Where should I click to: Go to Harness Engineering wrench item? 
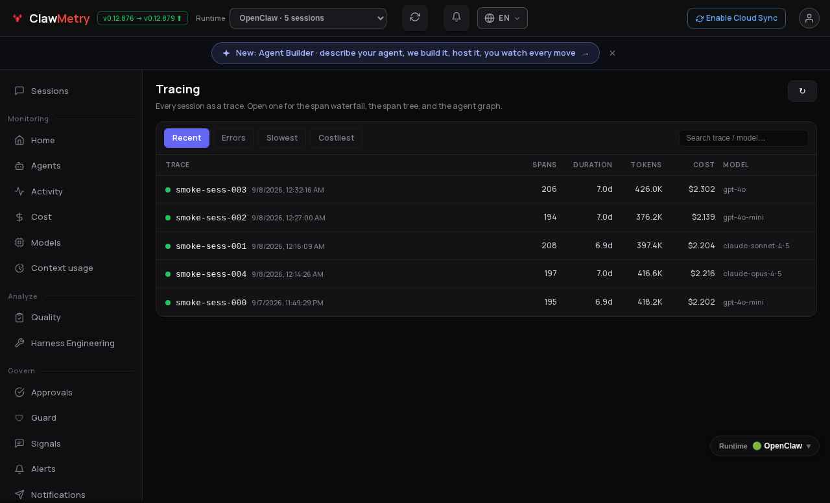(x=71, y=343)
